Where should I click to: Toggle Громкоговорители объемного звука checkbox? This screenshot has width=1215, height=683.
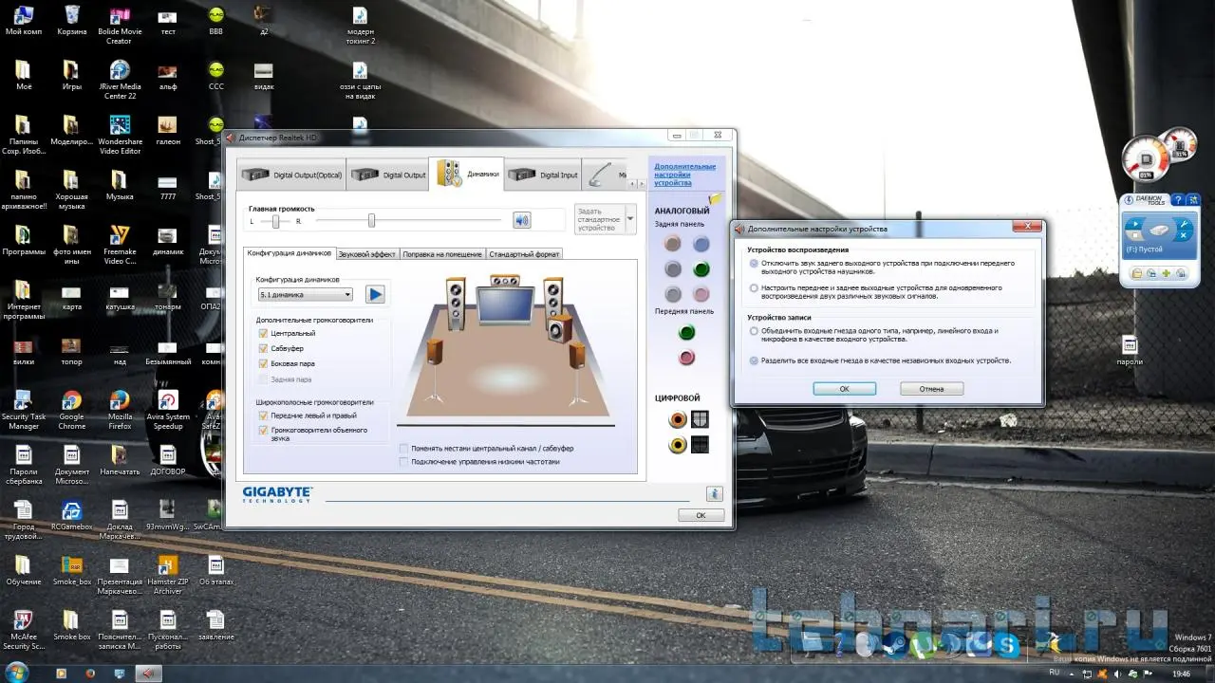264,430
